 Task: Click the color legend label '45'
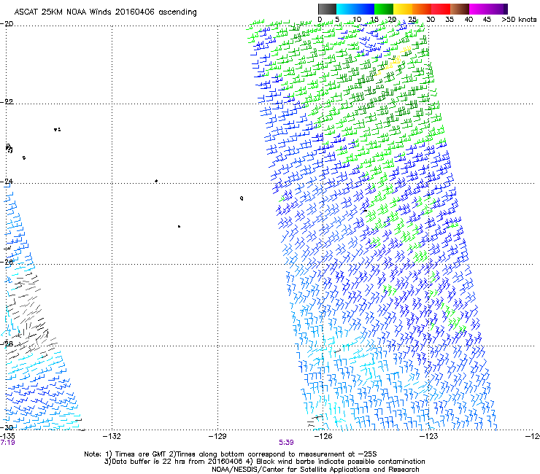487,20
